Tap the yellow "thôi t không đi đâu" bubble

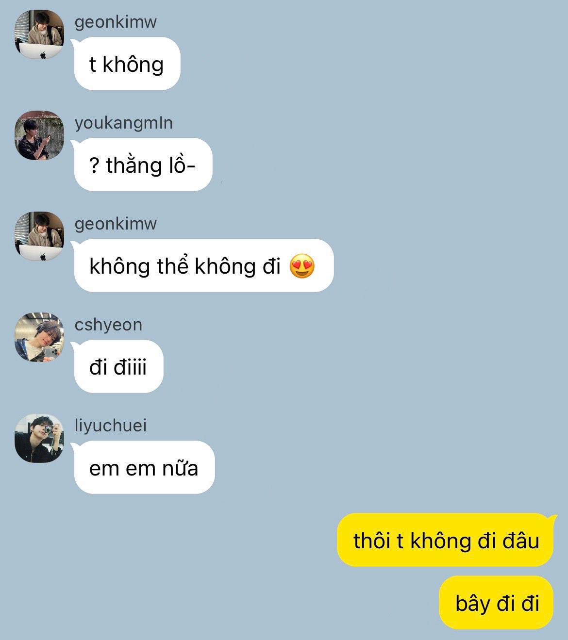pos(445,540)
